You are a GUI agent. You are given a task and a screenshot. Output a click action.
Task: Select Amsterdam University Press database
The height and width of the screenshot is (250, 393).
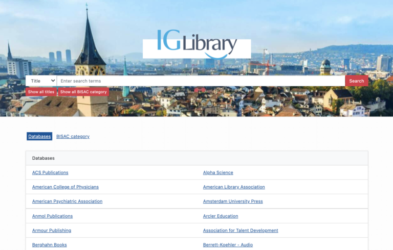tap(233, 201)
